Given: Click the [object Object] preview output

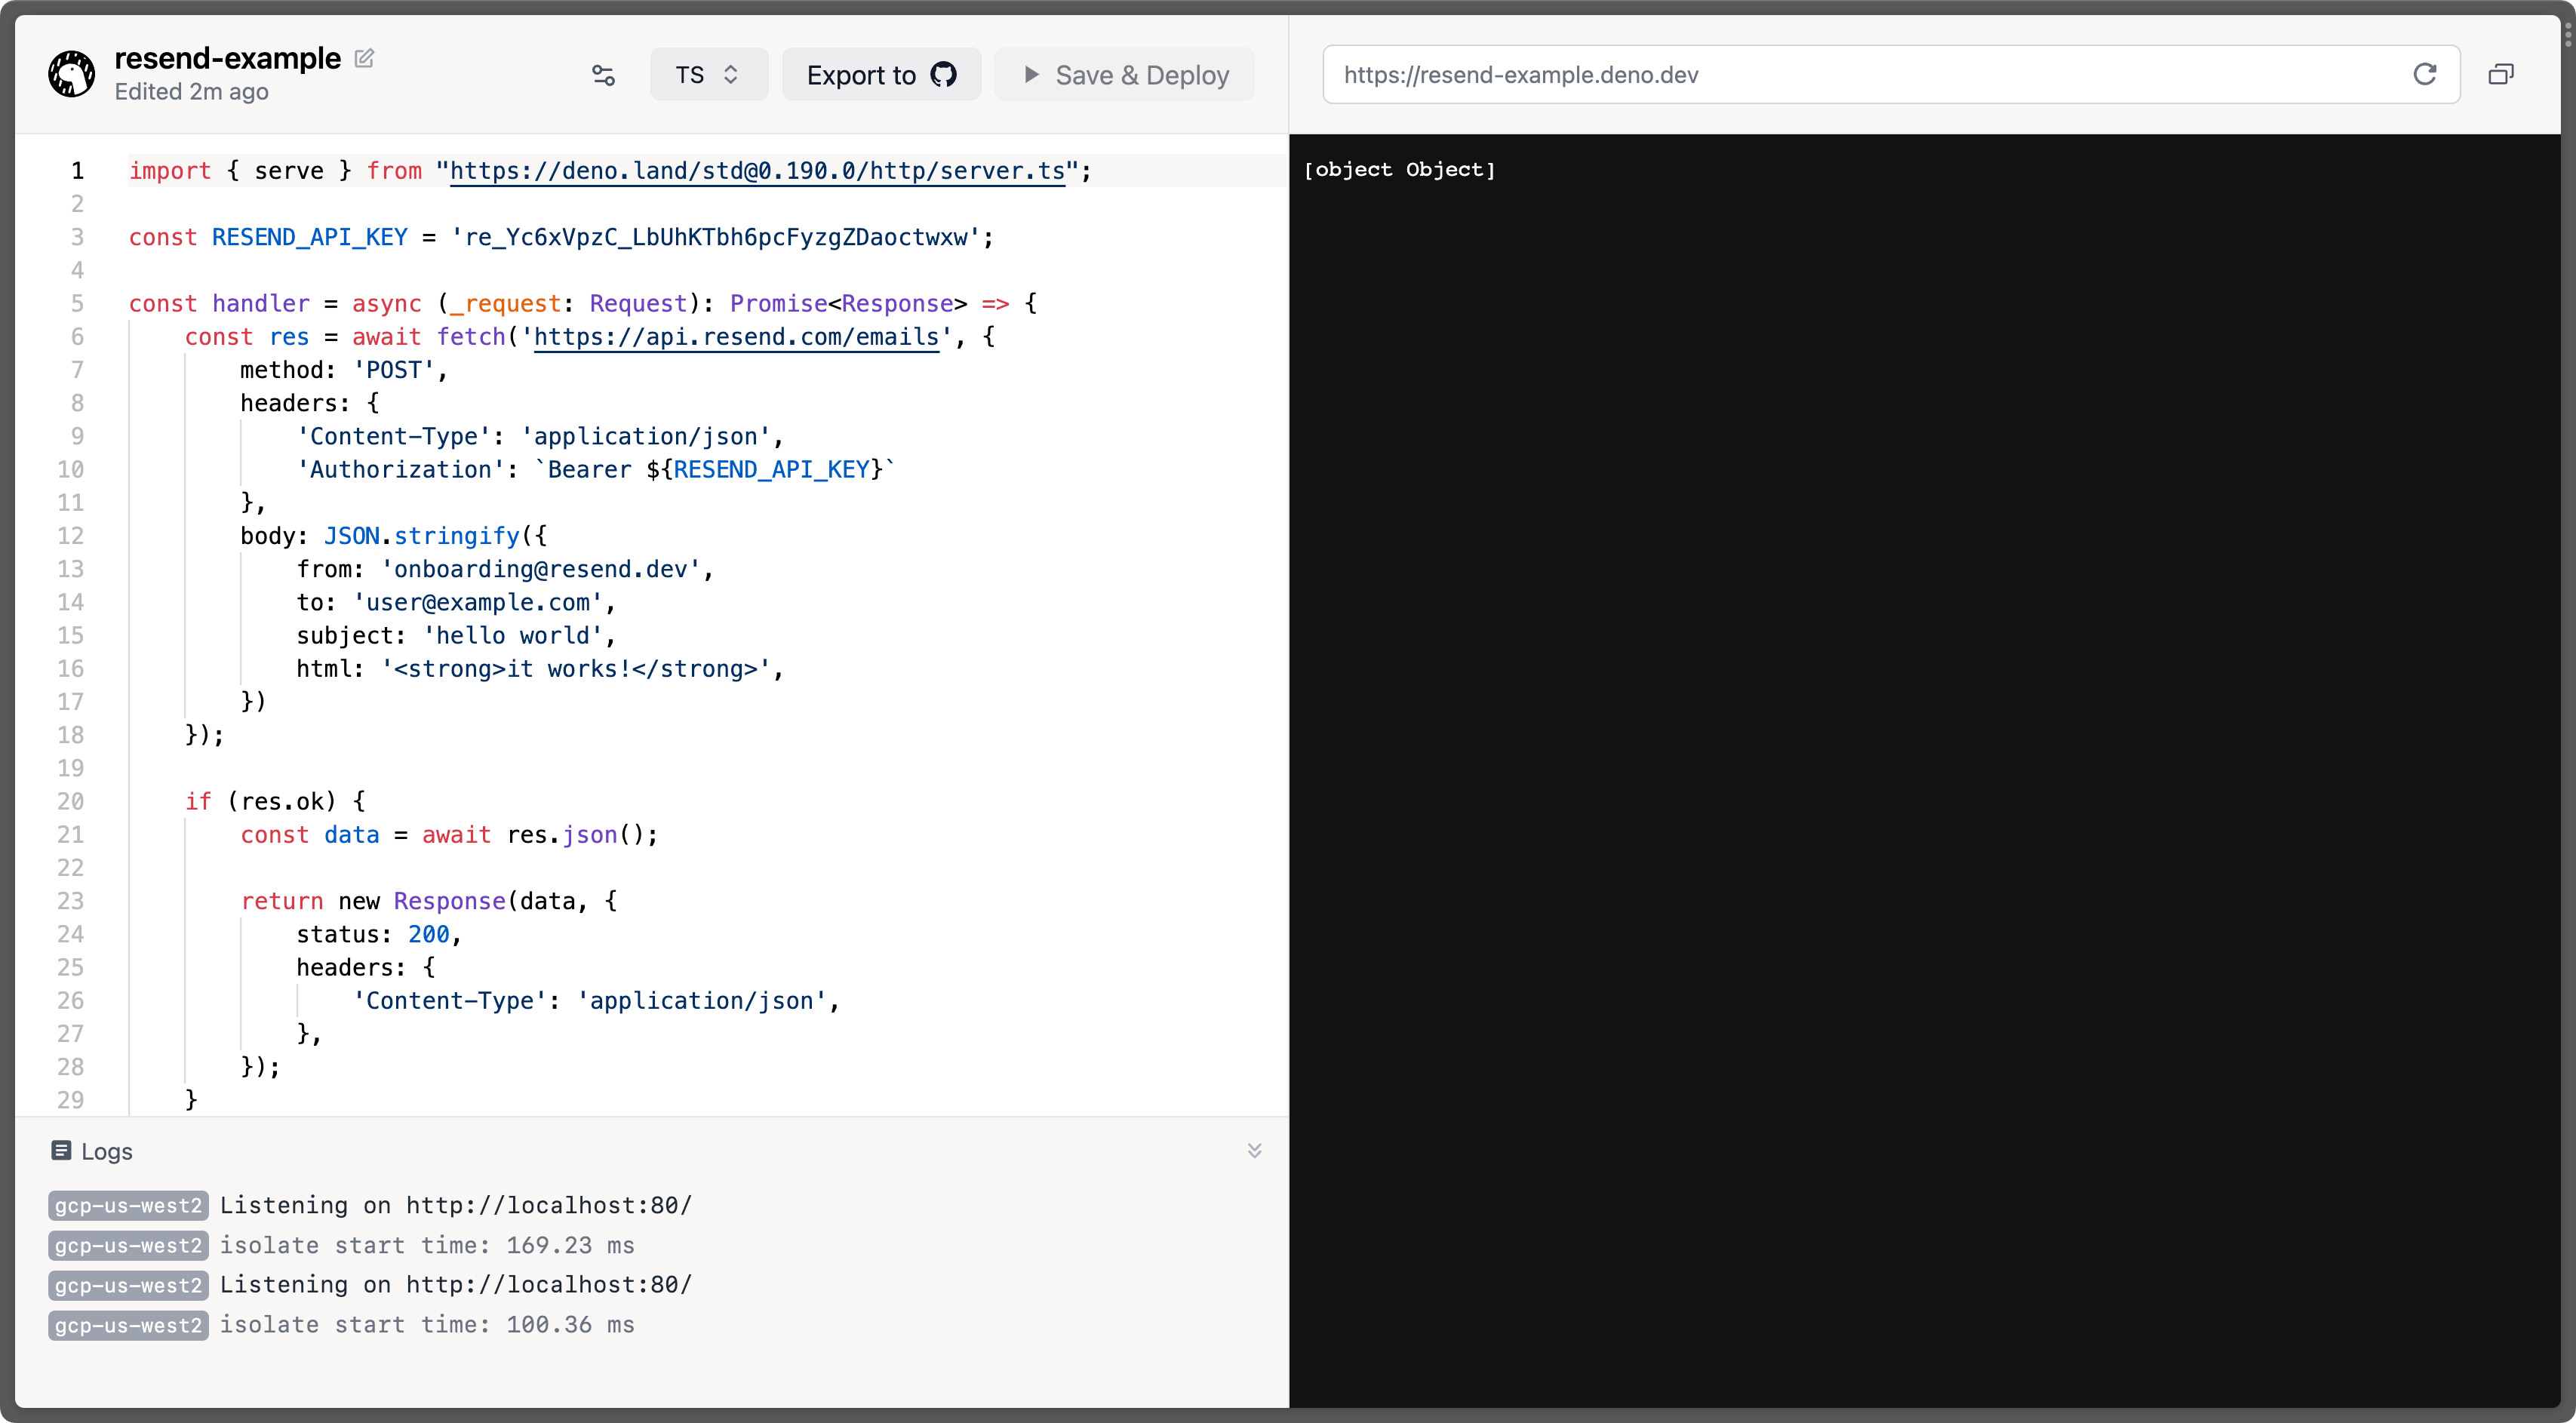Looking at the screenshot, I should (x=1399, y=170).
